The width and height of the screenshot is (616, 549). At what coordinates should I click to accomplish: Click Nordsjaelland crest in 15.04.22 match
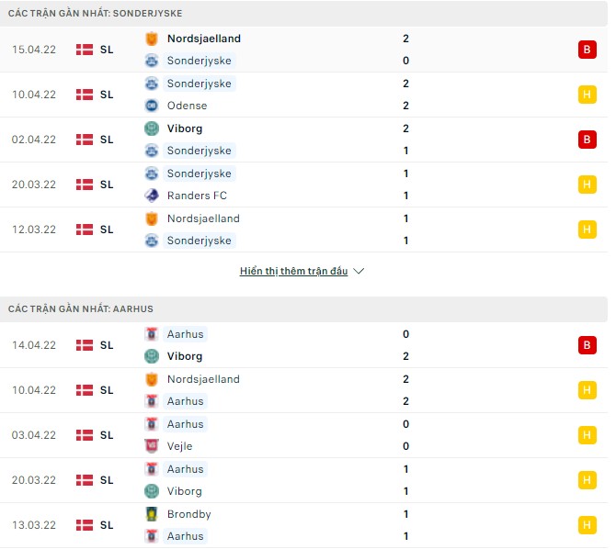[152, 39]
